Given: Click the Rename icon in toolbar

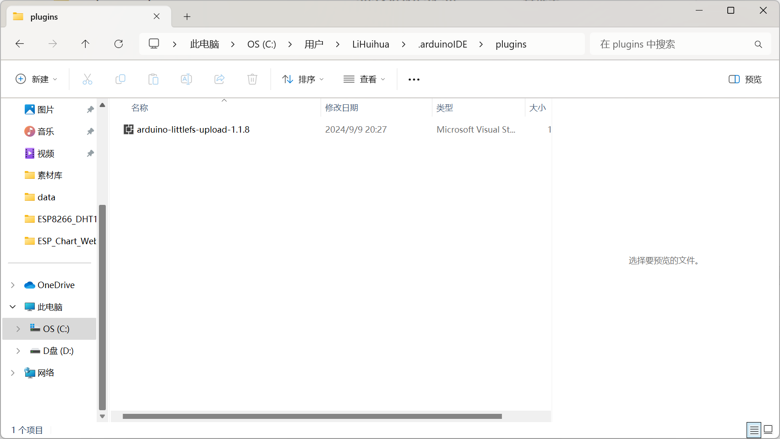Looking at the screenshot, I should click(x=186, y=79).
